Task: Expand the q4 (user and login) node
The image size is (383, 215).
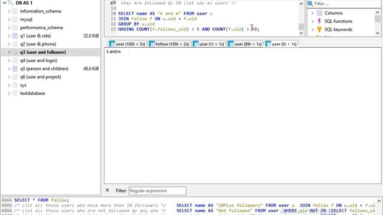Action: coord(9,60)
